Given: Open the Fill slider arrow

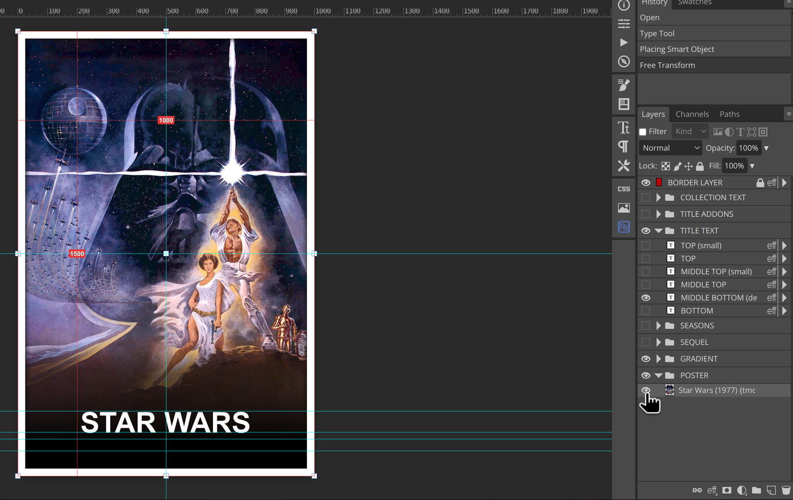Looking at the screenshot, I should click(x=752, y=166).
